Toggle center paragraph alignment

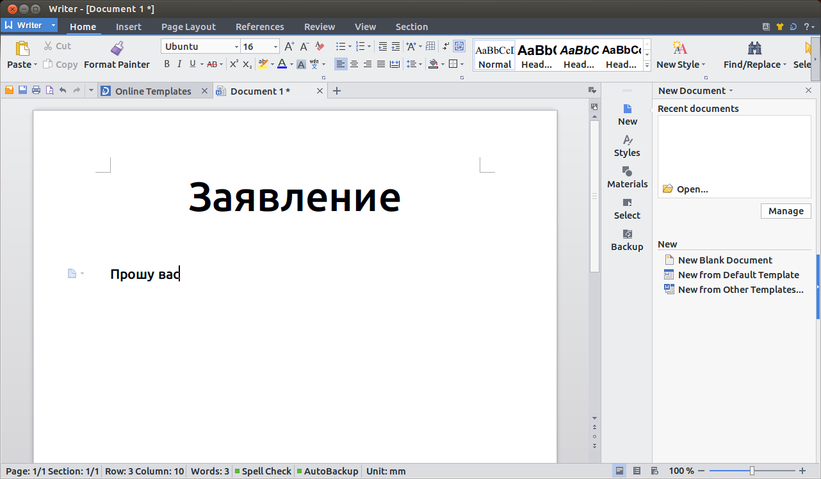[x=354, y=64]
